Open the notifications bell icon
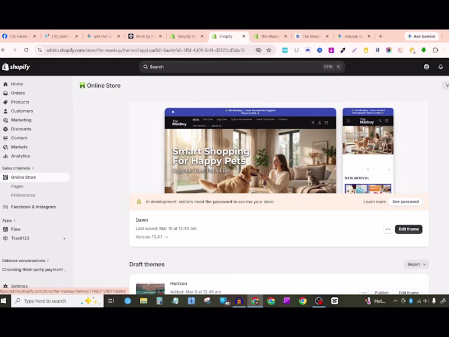Viewport: 449px width, 337px height. tap(441, 67)
